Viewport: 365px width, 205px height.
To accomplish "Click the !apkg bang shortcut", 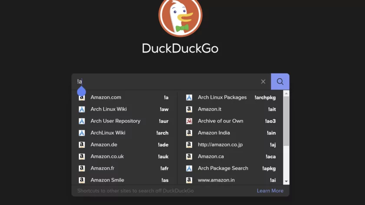I will tap(269, 169).
